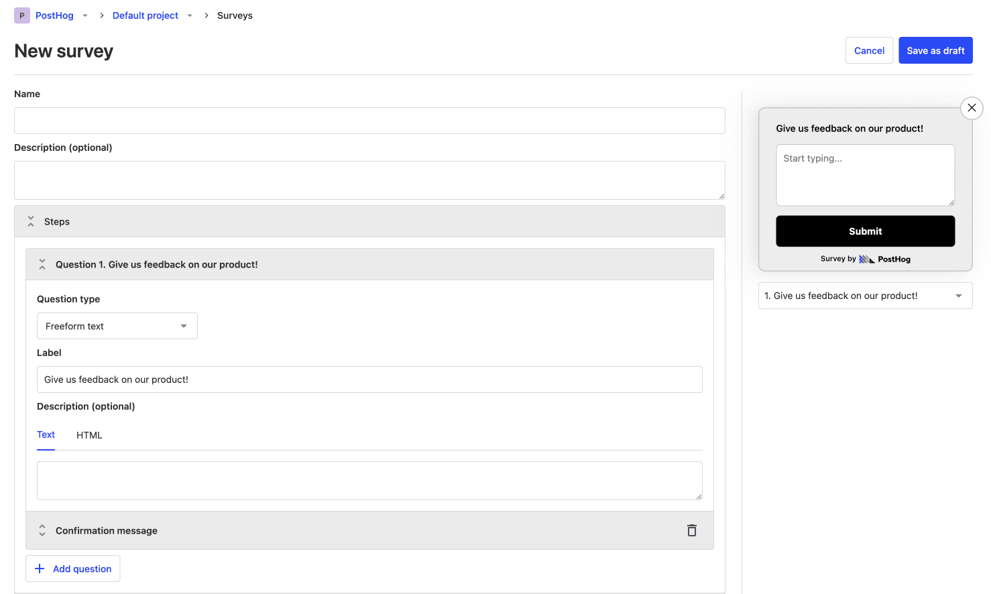Focus the survey Name input field
The image size is (991, 594).
(x=369, y=121)
